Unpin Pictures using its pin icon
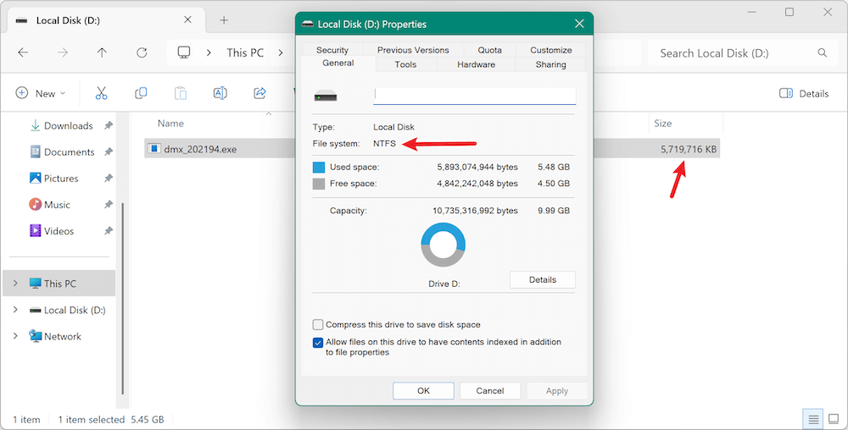 (x=109, y=178)
